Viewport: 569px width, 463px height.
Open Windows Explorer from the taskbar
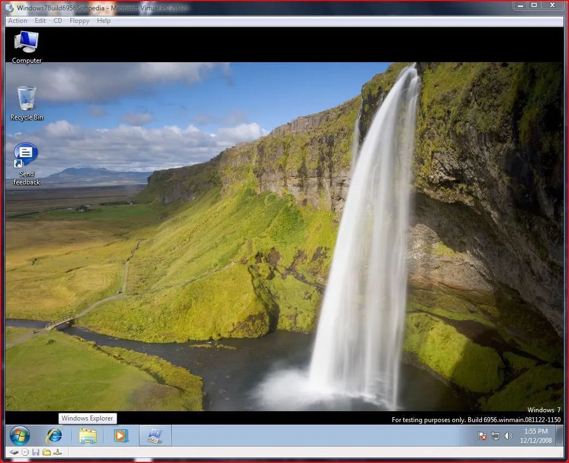(x=87, y=436)
